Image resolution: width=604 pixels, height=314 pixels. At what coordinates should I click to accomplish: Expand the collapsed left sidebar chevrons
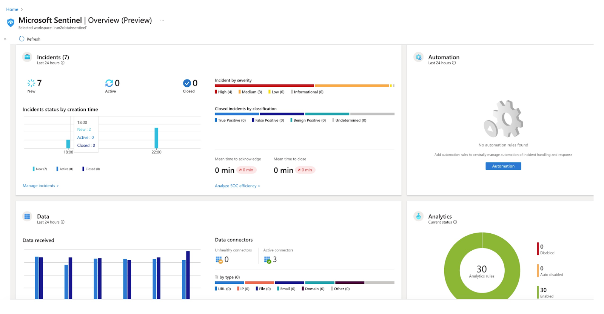coord(5,39)
